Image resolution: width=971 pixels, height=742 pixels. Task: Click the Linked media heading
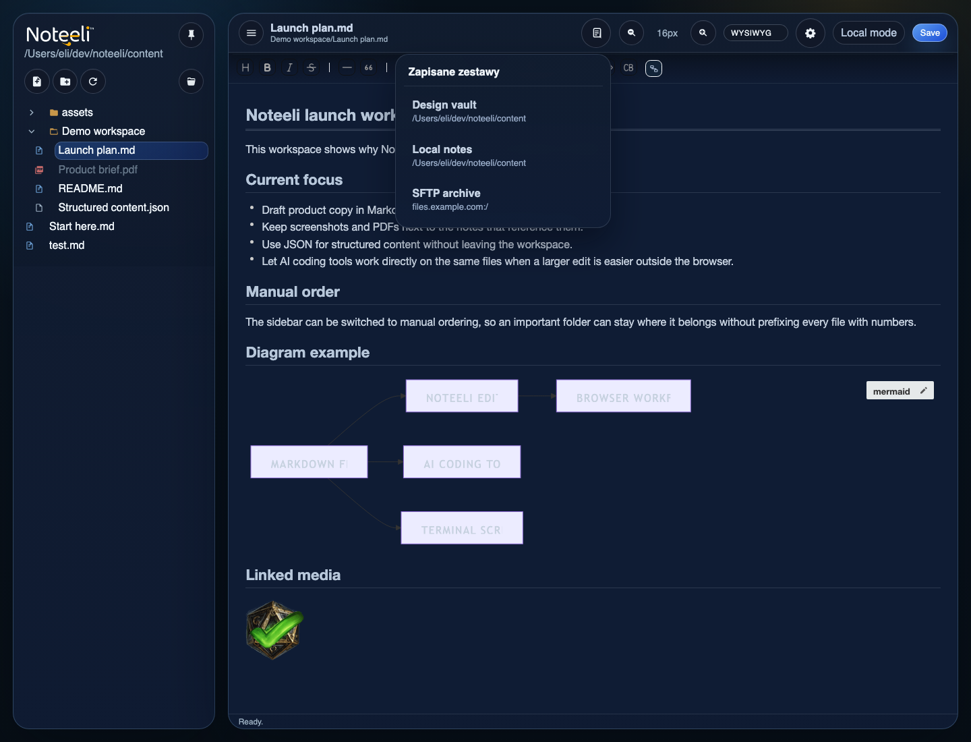point(293,575)
